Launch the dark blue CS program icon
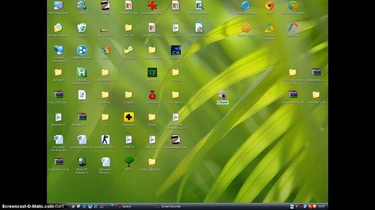375x210 pixels. 176,50
